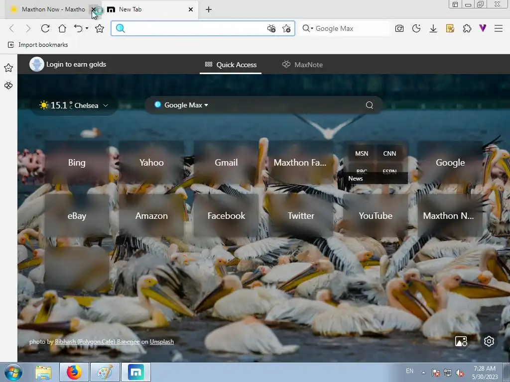Click the purple V extension icon
Image resolution: width=510 pixels, height=382 pixels.
(483, 28)
